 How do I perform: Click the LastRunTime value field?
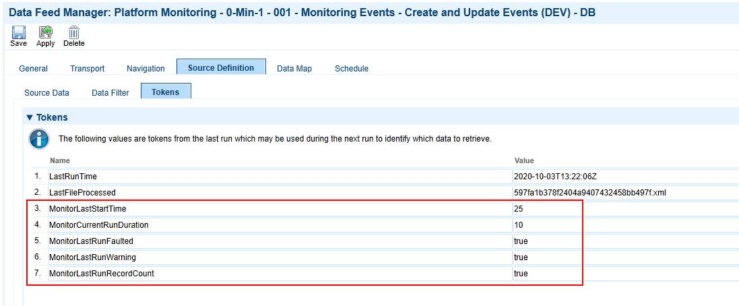tap(626, 177)
